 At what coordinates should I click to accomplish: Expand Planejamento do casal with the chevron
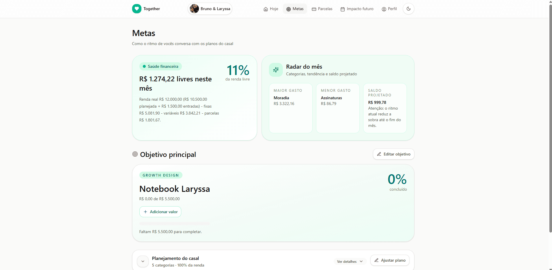tap(143, 261)
